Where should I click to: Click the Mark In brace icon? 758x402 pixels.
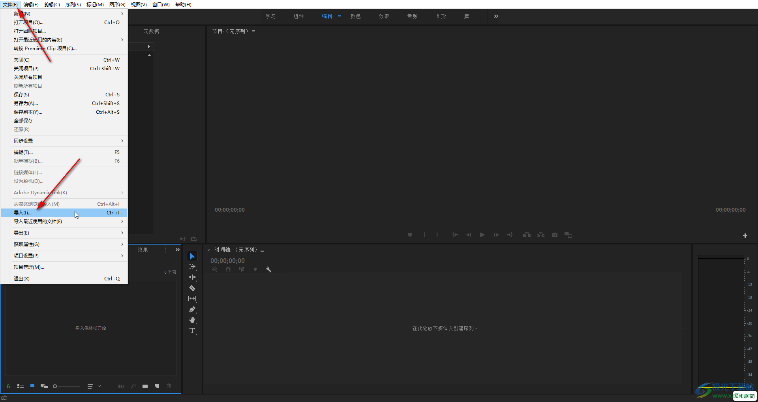point(424,235)
